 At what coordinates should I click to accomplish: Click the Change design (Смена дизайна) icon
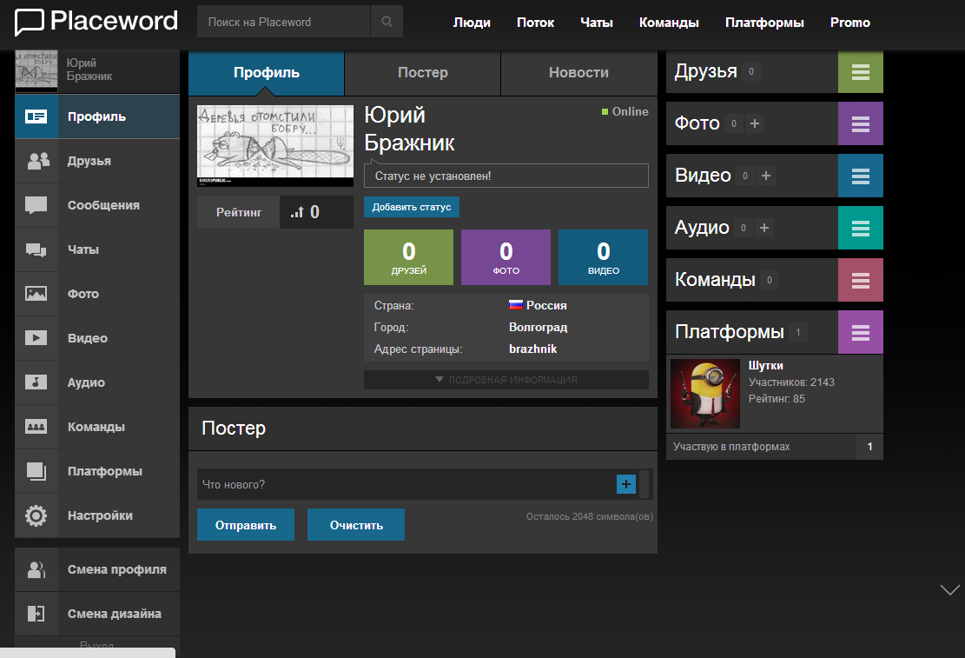tap(36, 614)
